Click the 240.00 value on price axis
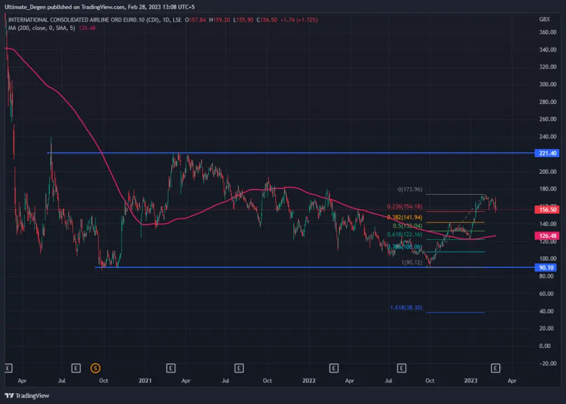The width and height of the screenshot is (566, 404). [548, 137]
